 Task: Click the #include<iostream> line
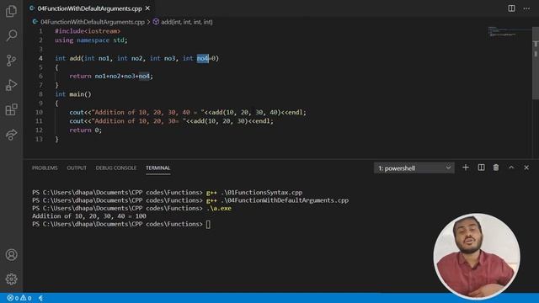coord(88,31)
